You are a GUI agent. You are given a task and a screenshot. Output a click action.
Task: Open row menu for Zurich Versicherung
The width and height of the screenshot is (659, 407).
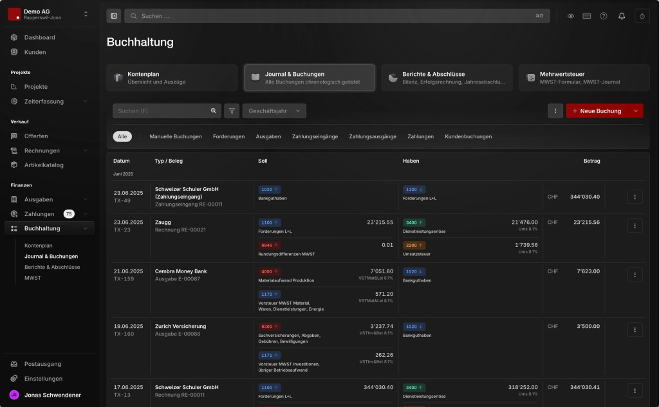[x=635, y=330]
